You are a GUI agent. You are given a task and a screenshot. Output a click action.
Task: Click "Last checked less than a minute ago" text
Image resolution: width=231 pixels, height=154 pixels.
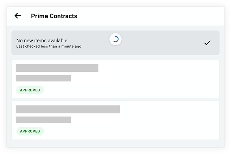49,46
